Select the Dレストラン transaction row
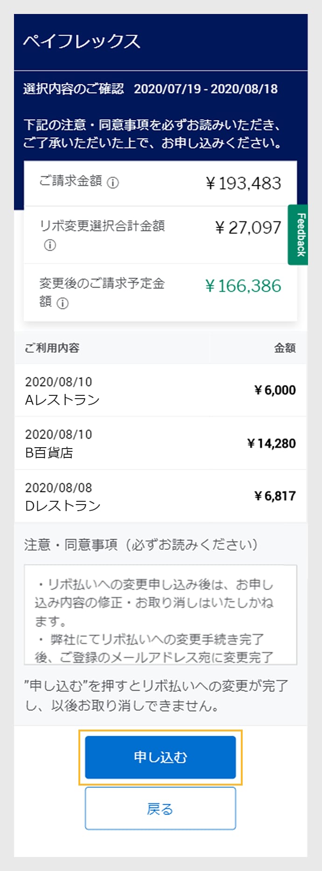 pyautogui.click(x=160, y=496)
